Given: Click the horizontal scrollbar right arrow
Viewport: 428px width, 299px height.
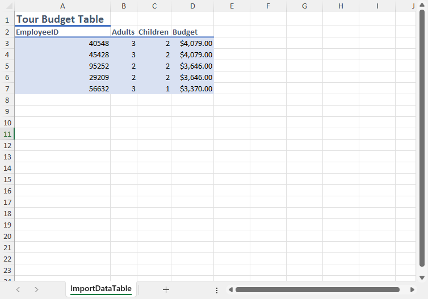Looking at the screenshot, I should tap(412, 290).
